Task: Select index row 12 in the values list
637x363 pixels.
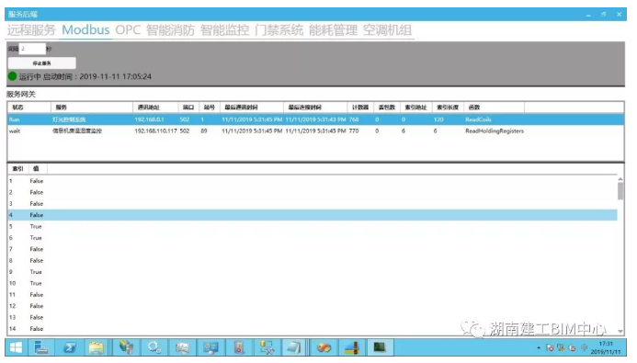Action: click(x=313, y=306)
